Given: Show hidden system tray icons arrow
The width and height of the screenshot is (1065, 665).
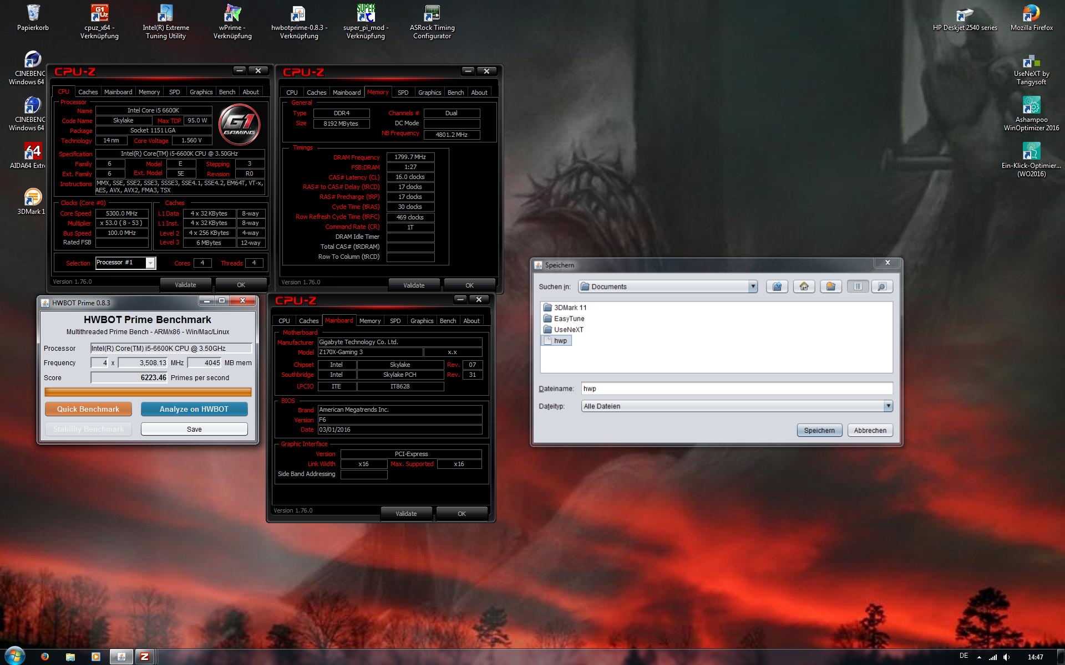Looking at the screenshot, I should coord(979,657).
